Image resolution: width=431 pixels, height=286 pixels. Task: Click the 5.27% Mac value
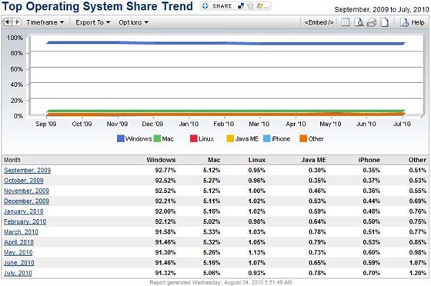click(x=212, y=181)
